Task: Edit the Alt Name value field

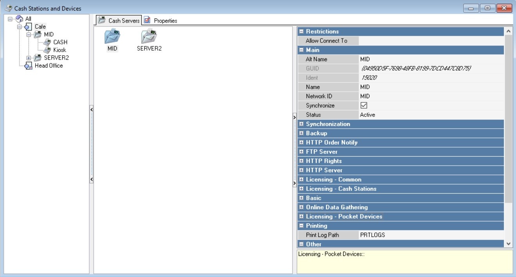Action: pyautogui.click(x=430, y=59)
